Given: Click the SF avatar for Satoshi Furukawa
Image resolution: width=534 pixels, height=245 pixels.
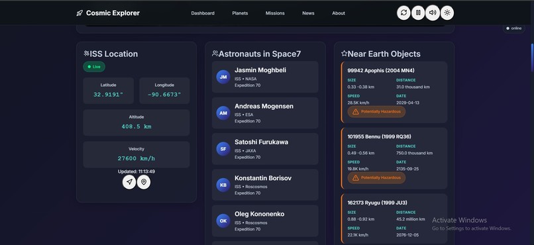Looking at the screenshot, I should point(223,149).
